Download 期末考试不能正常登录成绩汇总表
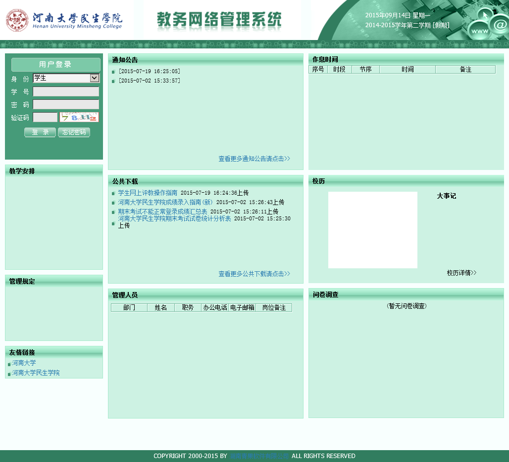Viewport: 509px width, 462px height. (162, 211)
